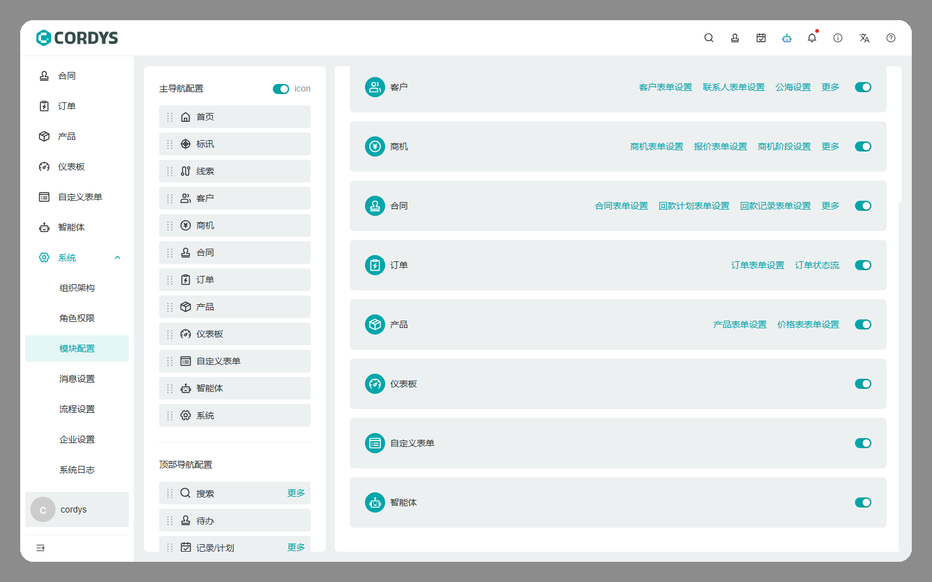Open the search icon in top bar
The width and height of the screenshot is (932, 582).
click(709, 38)
